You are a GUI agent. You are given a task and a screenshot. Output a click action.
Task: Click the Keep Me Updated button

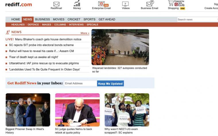tap(110, 84)
